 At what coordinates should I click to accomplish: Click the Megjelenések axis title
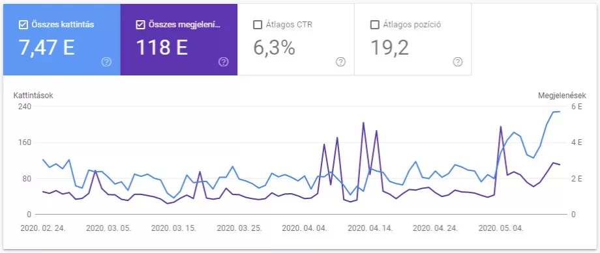click(562, 96)
